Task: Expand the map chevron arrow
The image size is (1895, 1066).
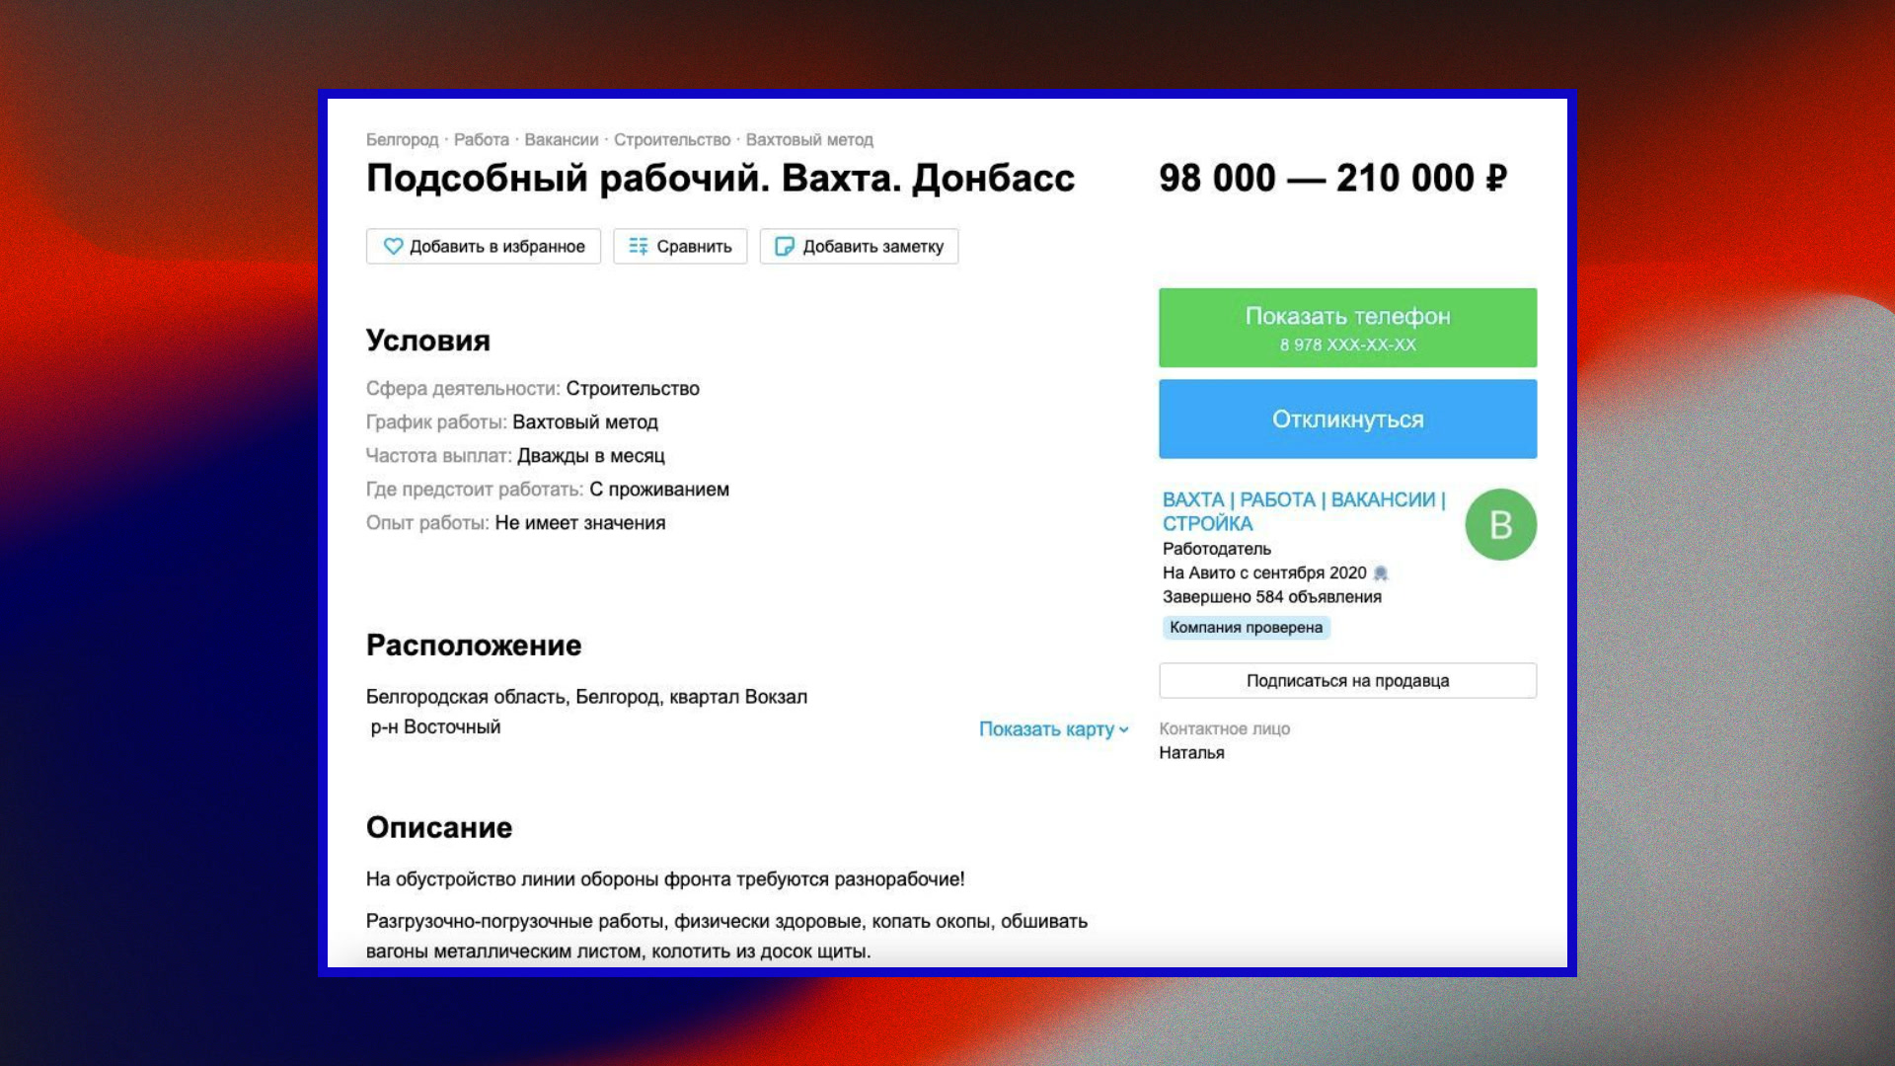Action: [1124, 730]
